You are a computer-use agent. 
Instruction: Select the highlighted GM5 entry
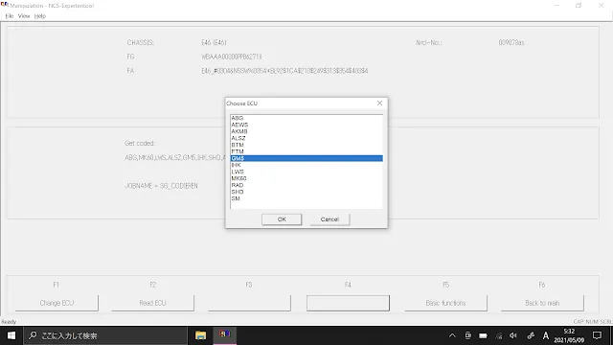[x=306, y=158]
